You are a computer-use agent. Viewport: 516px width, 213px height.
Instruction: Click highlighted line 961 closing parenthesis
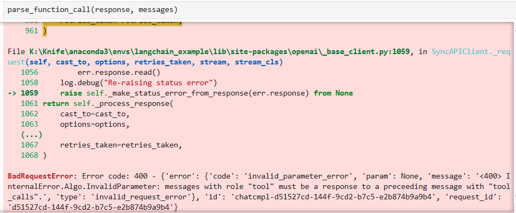(x=45, y=31)
